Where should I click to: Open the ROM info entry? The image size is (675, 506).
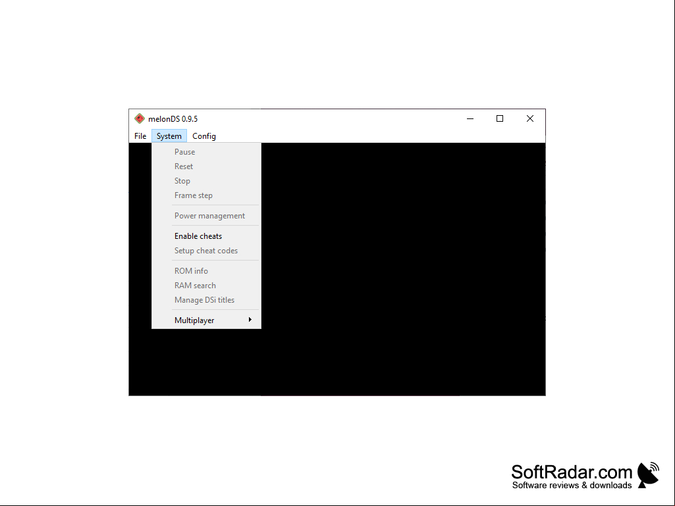tap(206, 271)
